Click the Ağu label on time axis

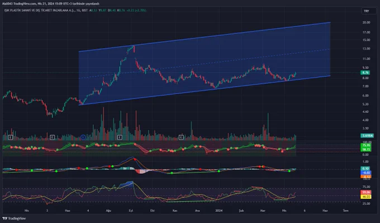pos(108,210)
